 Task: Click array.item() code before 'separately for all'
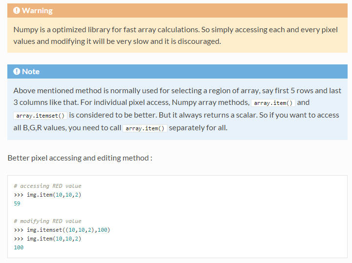point(145,128)
